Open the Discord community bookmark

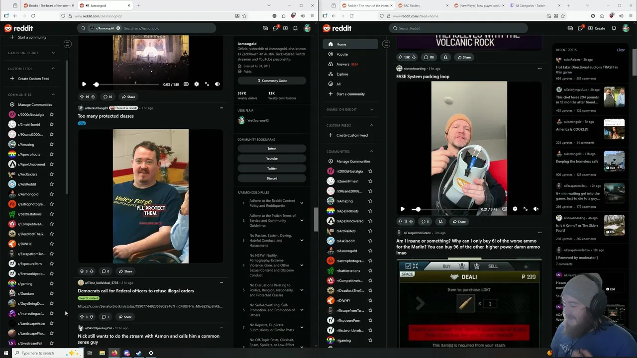point(272,179)
